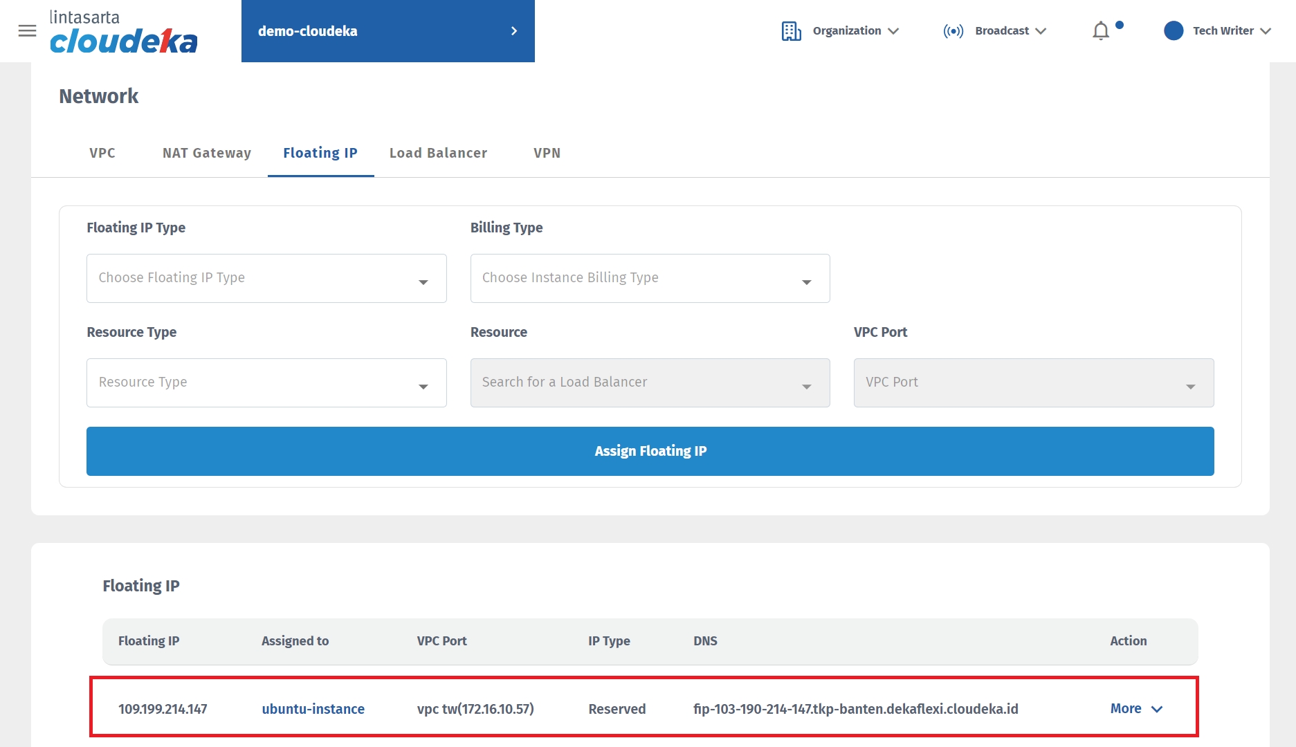Viewport: 1296px width, 747px height.
Task: Open the Choose Instance Billing Type dropdown
Action: point(650,278)
